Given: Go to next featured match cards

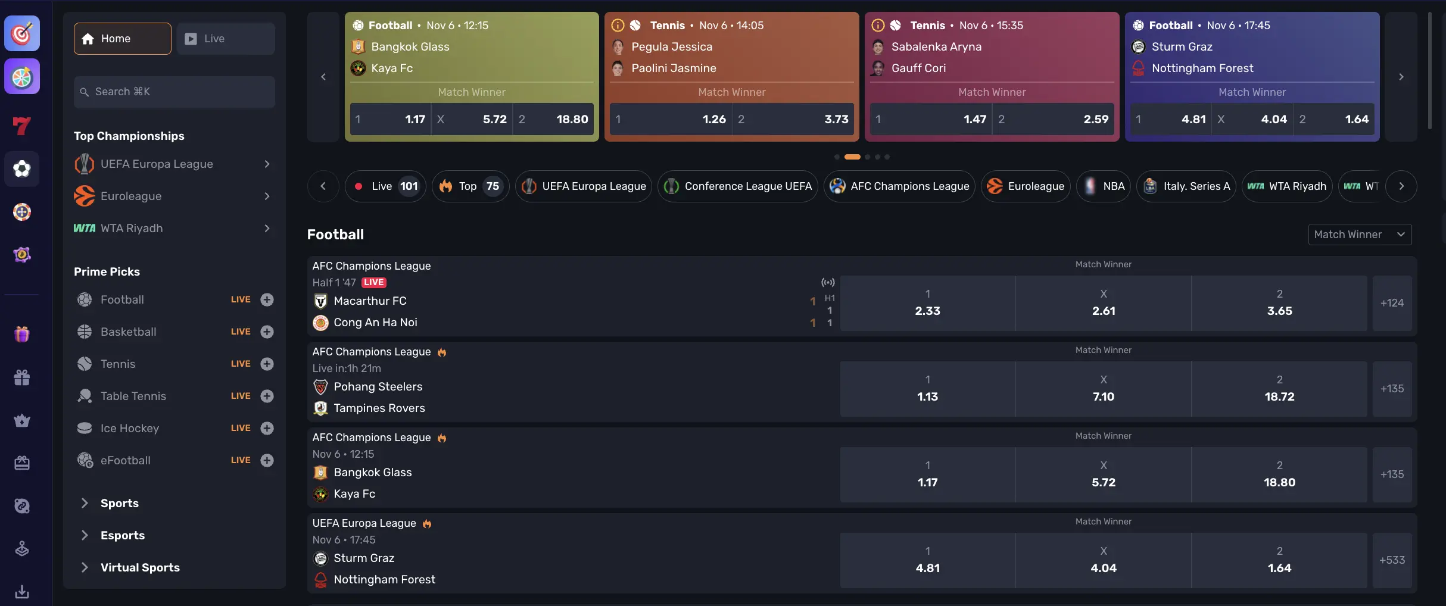Looking at the screenshot, I should (1401, 77).
